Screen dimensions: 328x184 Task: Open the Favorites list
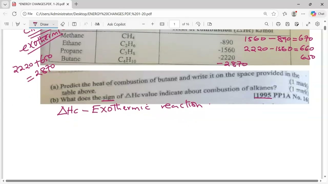(285, 14)
